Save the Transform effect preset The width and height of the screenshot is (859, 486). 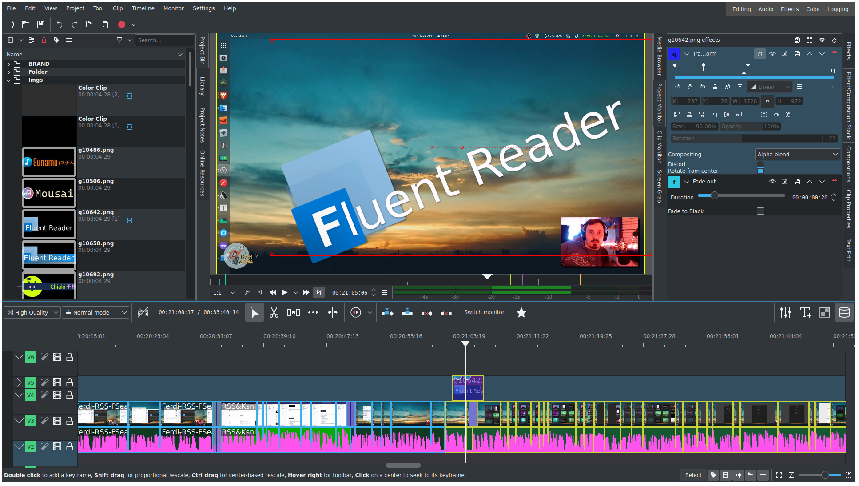(797, 54)
